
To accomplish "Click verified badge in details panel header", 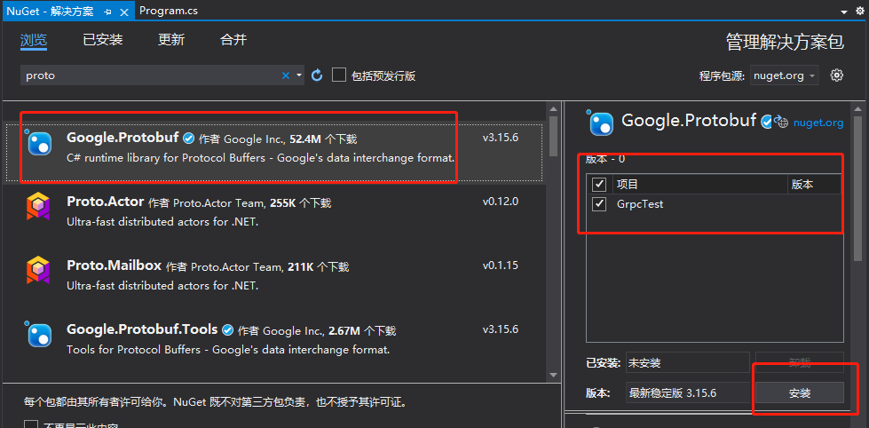I will (x=767, y=122).
